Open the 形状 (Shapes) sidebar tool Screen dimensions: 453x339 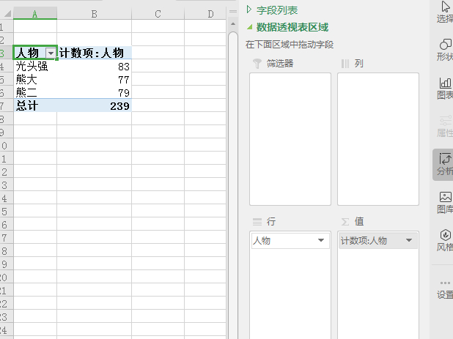[x=445, y=50]
